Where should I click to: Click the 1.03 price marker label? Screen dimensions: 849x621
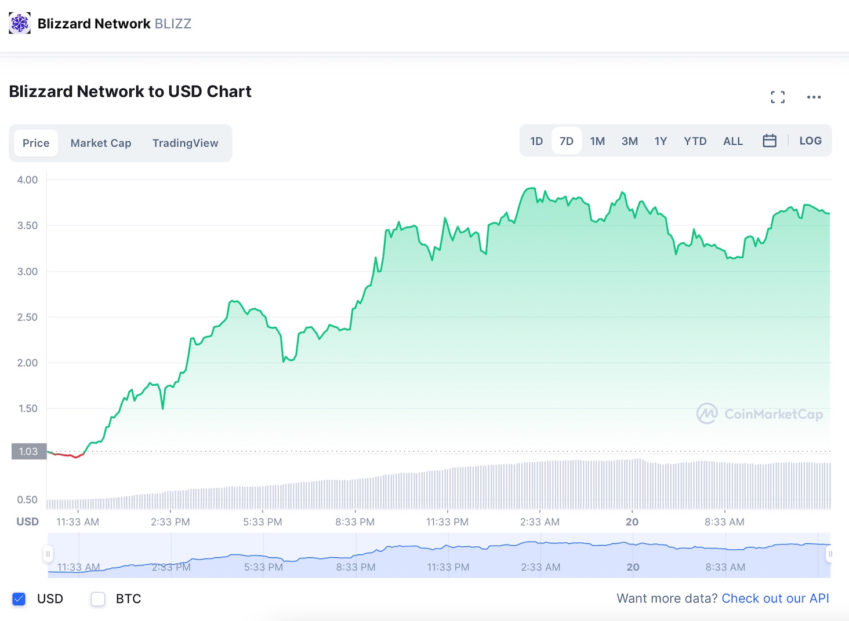tap(28, 451)
